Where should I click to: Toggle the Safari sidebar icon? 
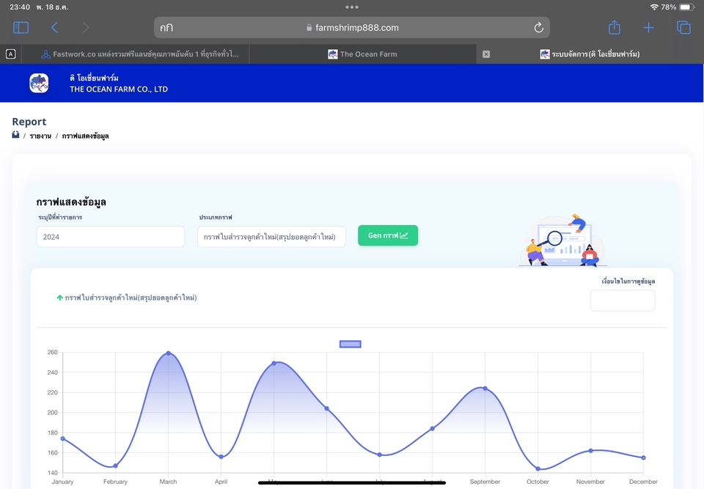pyautogui.click(x=21, y=28)
